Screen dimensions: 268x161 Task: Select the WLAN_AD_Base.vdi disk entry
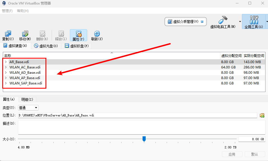pyautogui.click(x=25, y=72)
